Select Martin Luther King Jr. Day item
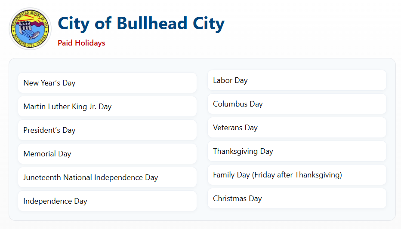Screen dimensions: 401x229 [108, 107]
